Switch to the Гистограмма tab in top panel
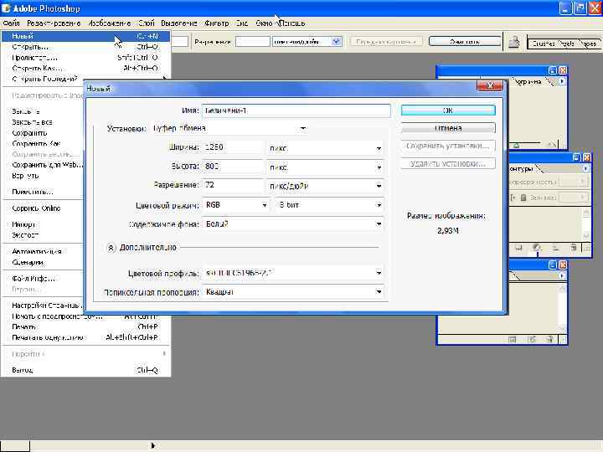This screenshot has width=603, height=452. point(530,81)
